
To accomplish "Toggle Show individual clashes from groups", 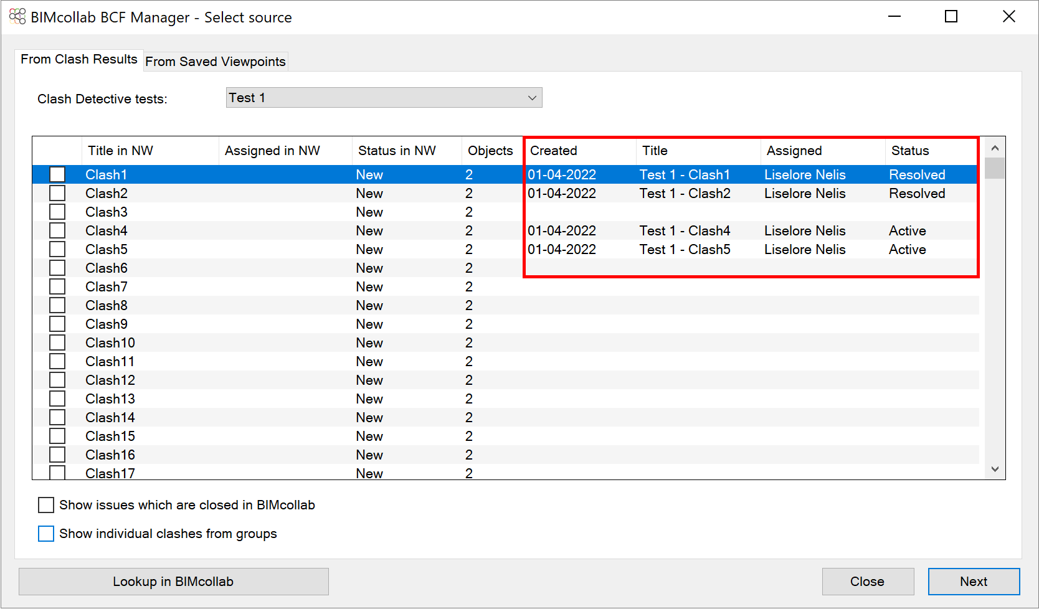I will point(46,534).
